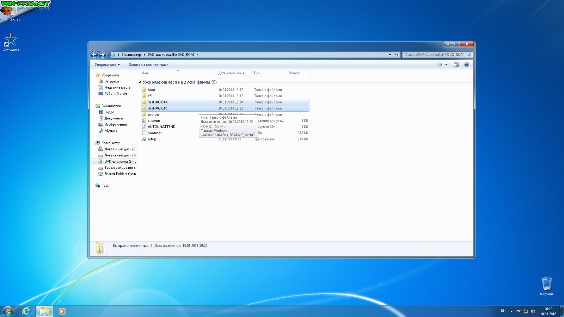Viewport: 564px width, 317px height.
Task: Click the Back navigation arrow
Action: 94,55
